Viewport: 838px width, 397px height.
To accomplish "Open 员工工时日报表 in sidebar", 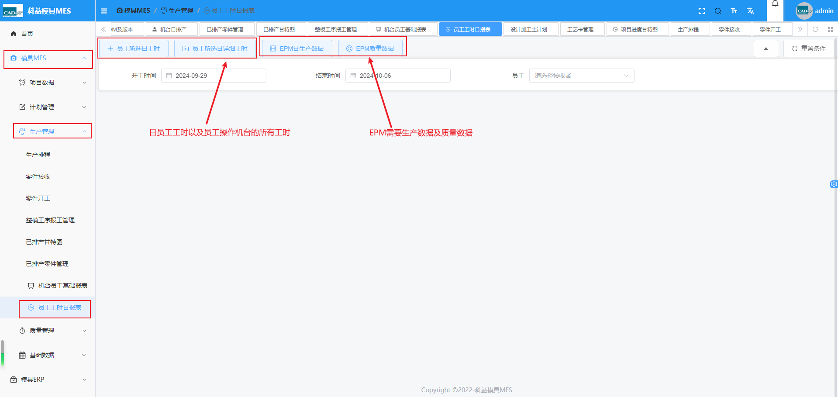I will coord(48,307).
